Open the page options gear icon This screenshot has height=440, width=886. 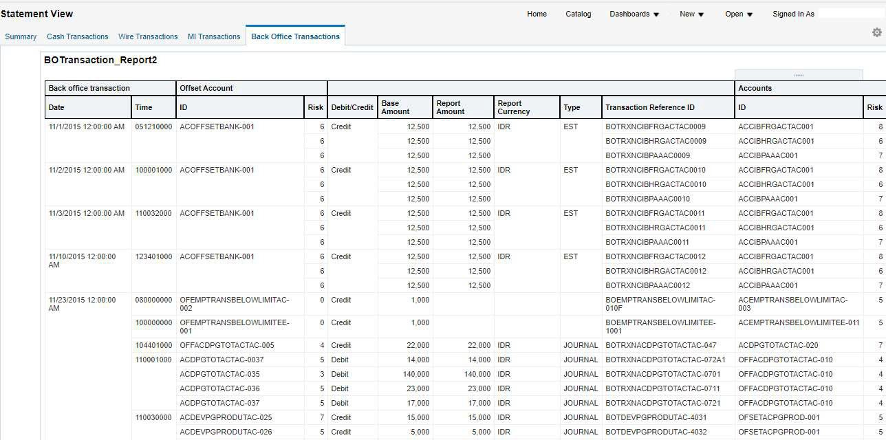coord(876,32)
